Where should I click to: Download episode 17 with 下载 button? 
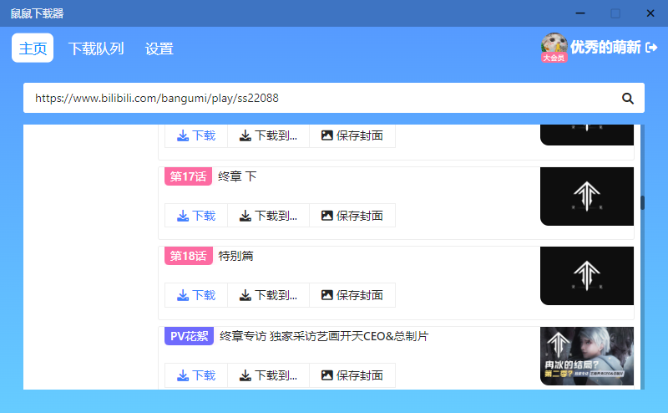(x=196, y=216)
